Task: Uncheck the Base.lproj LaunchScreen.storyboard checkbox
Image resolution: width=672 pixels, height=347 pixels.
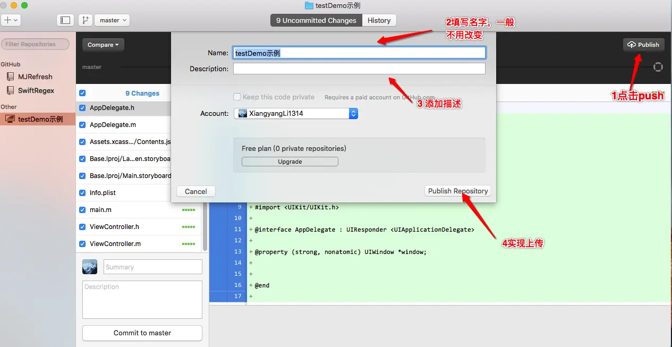Action: point(82,159)
